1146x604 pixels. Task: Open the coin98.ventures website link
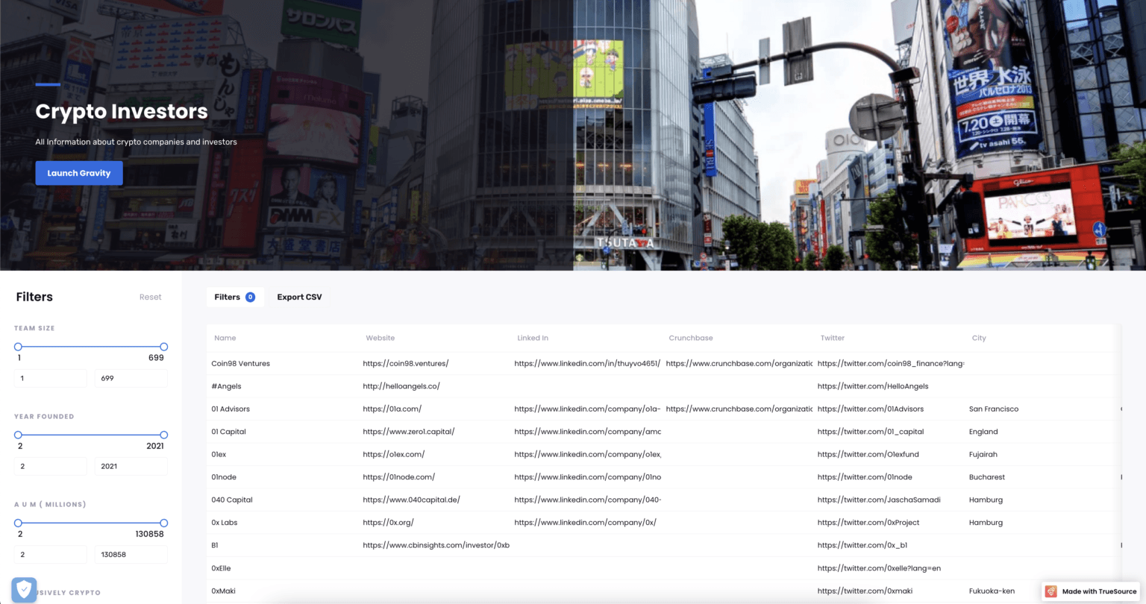click(405, 364)
